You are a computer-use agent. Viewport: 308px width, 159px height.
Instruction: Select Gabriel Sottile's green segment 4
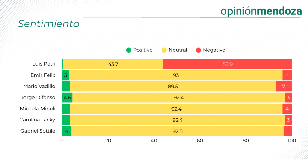coord(66,131)
